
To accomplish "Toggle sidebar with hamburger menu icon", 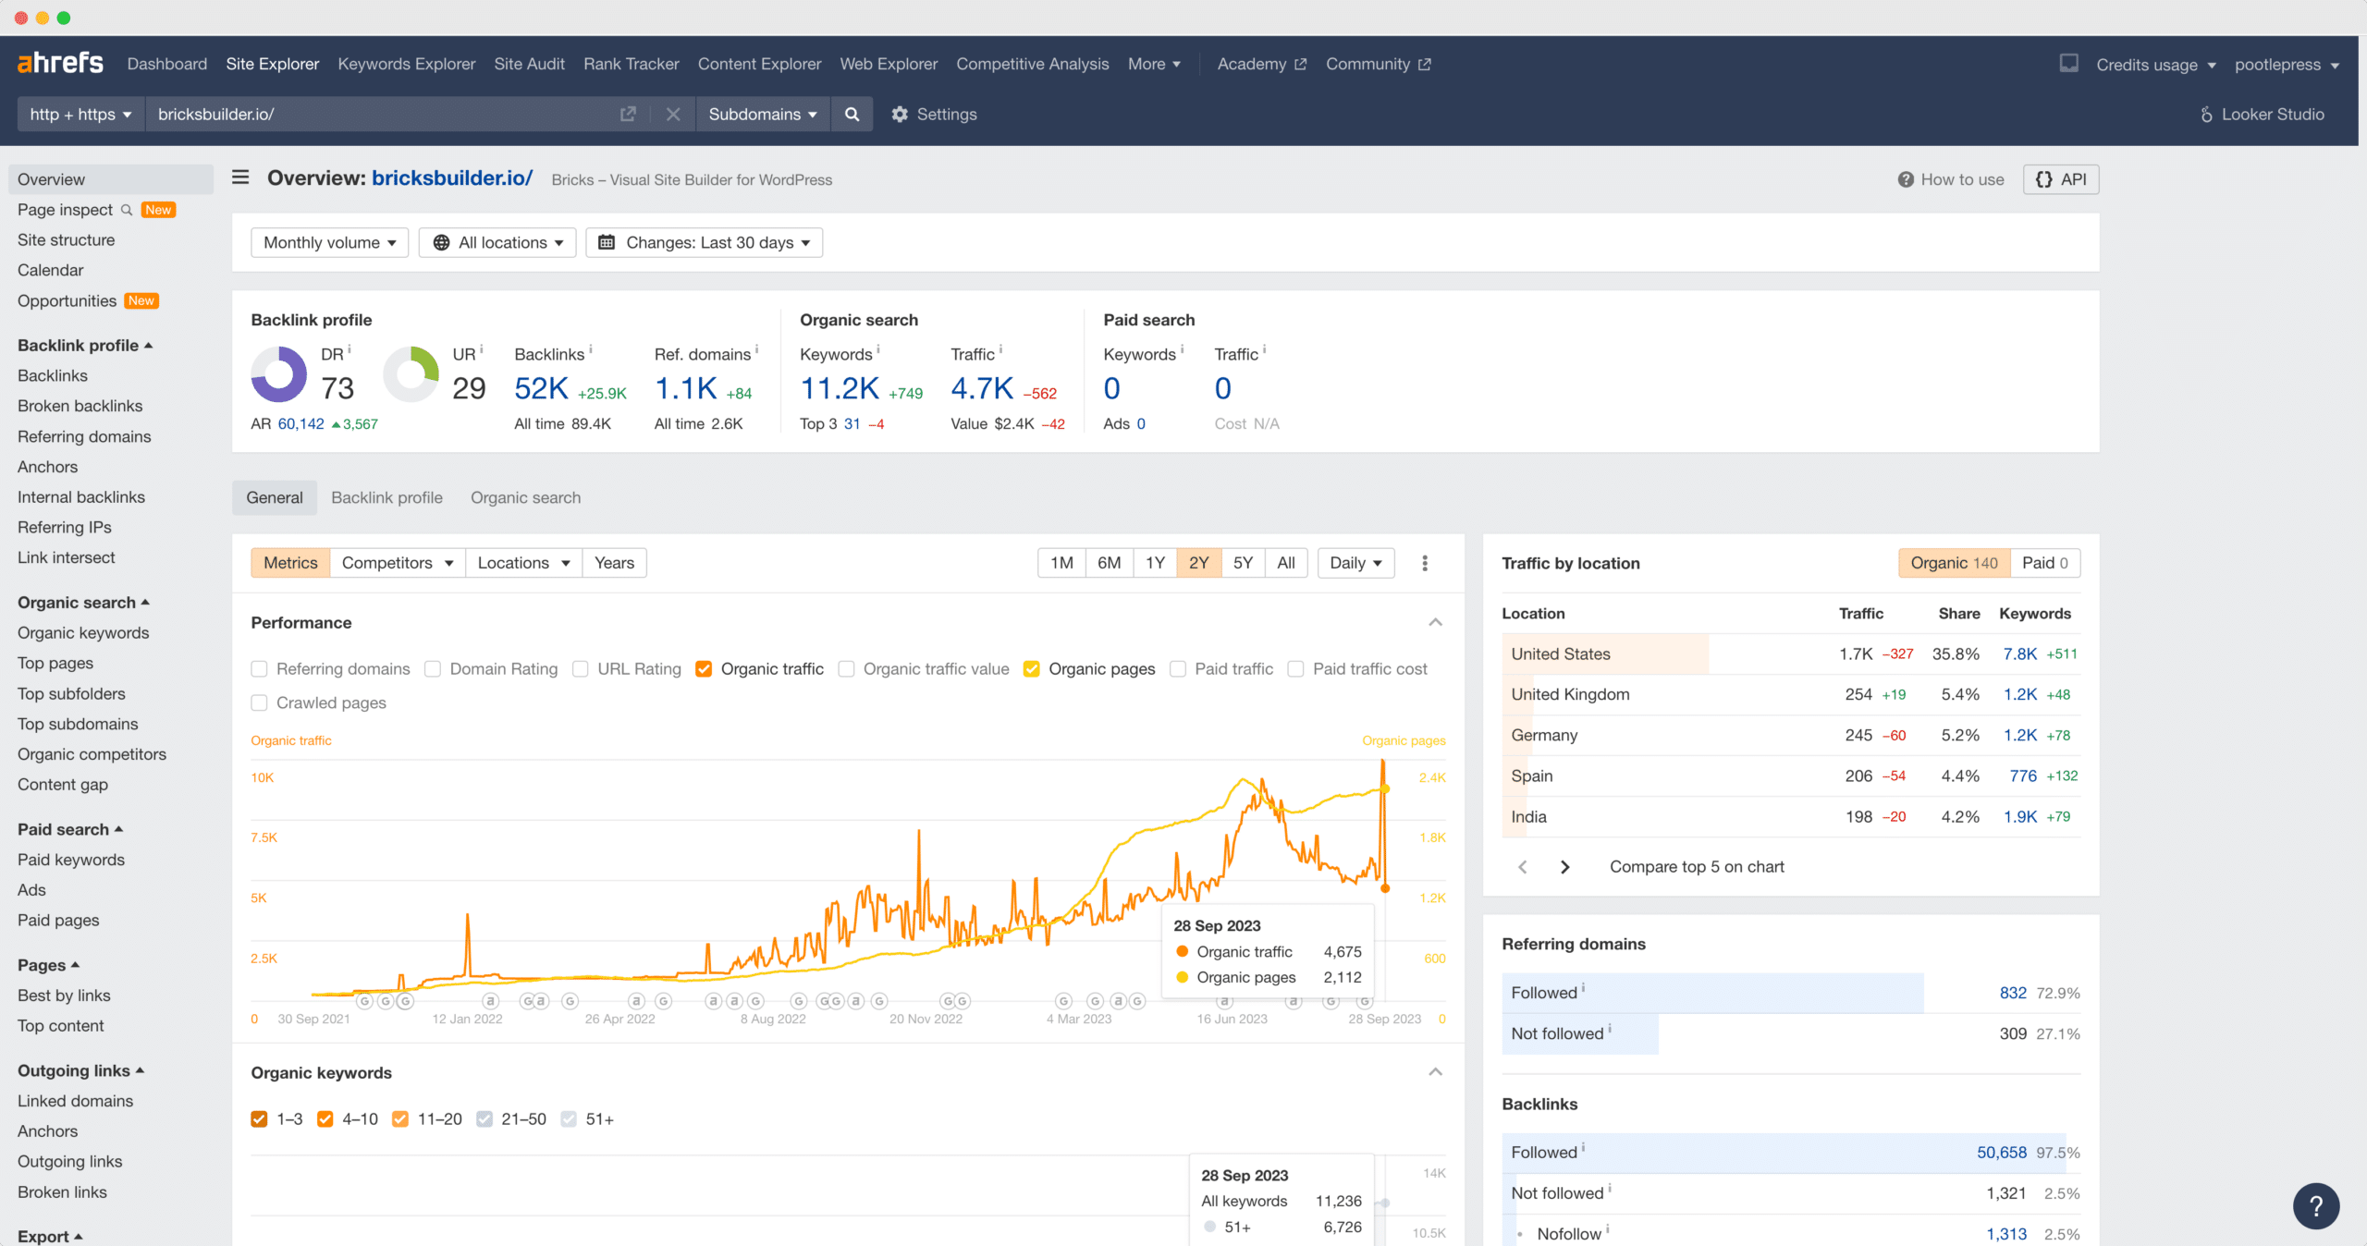I will click(x=240, y=177).
